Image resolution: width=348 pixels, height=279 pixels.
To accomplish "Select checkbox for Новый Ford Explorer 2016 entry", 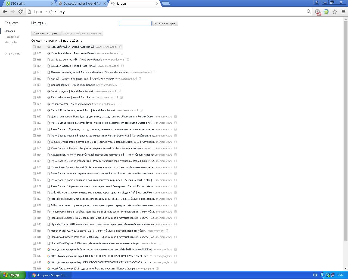I will point(34,243).
